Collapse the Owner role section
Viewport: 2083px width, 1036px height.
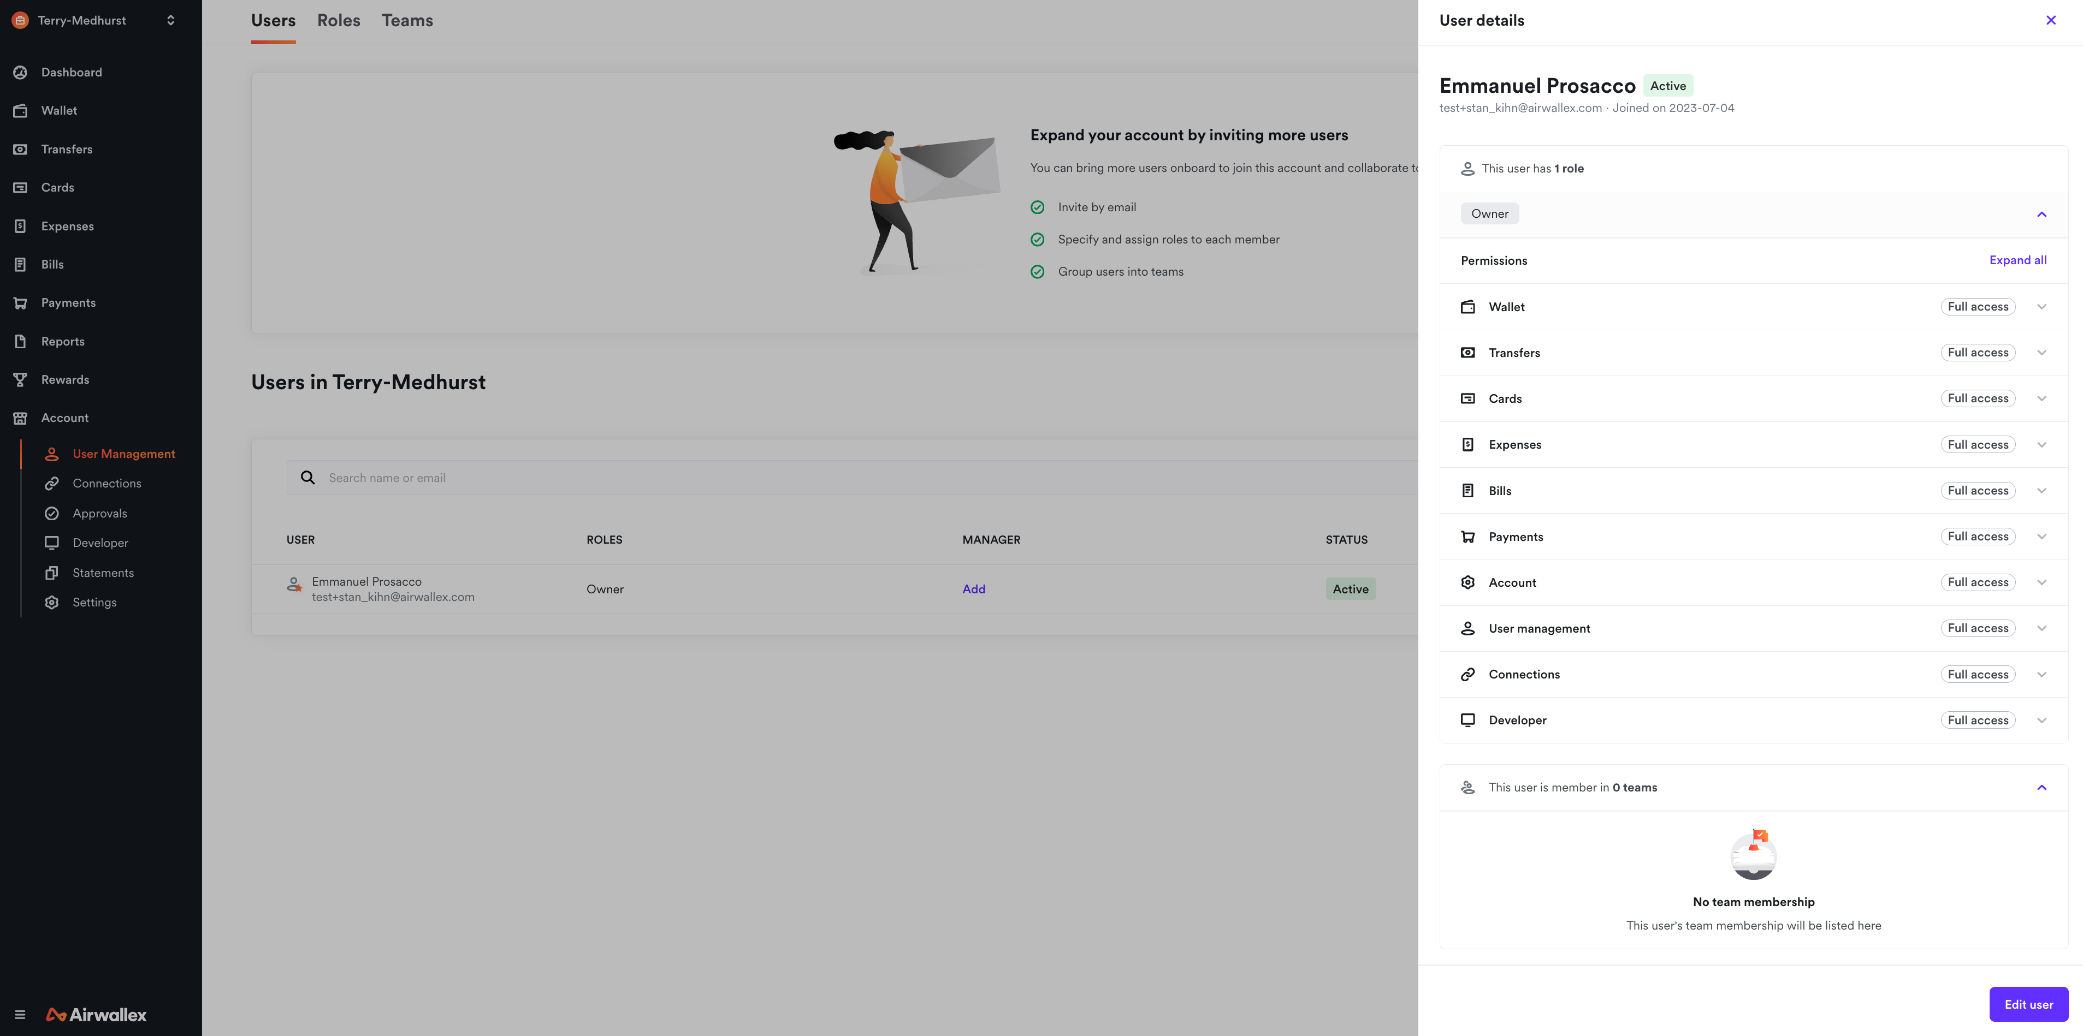pos(2041,214)
